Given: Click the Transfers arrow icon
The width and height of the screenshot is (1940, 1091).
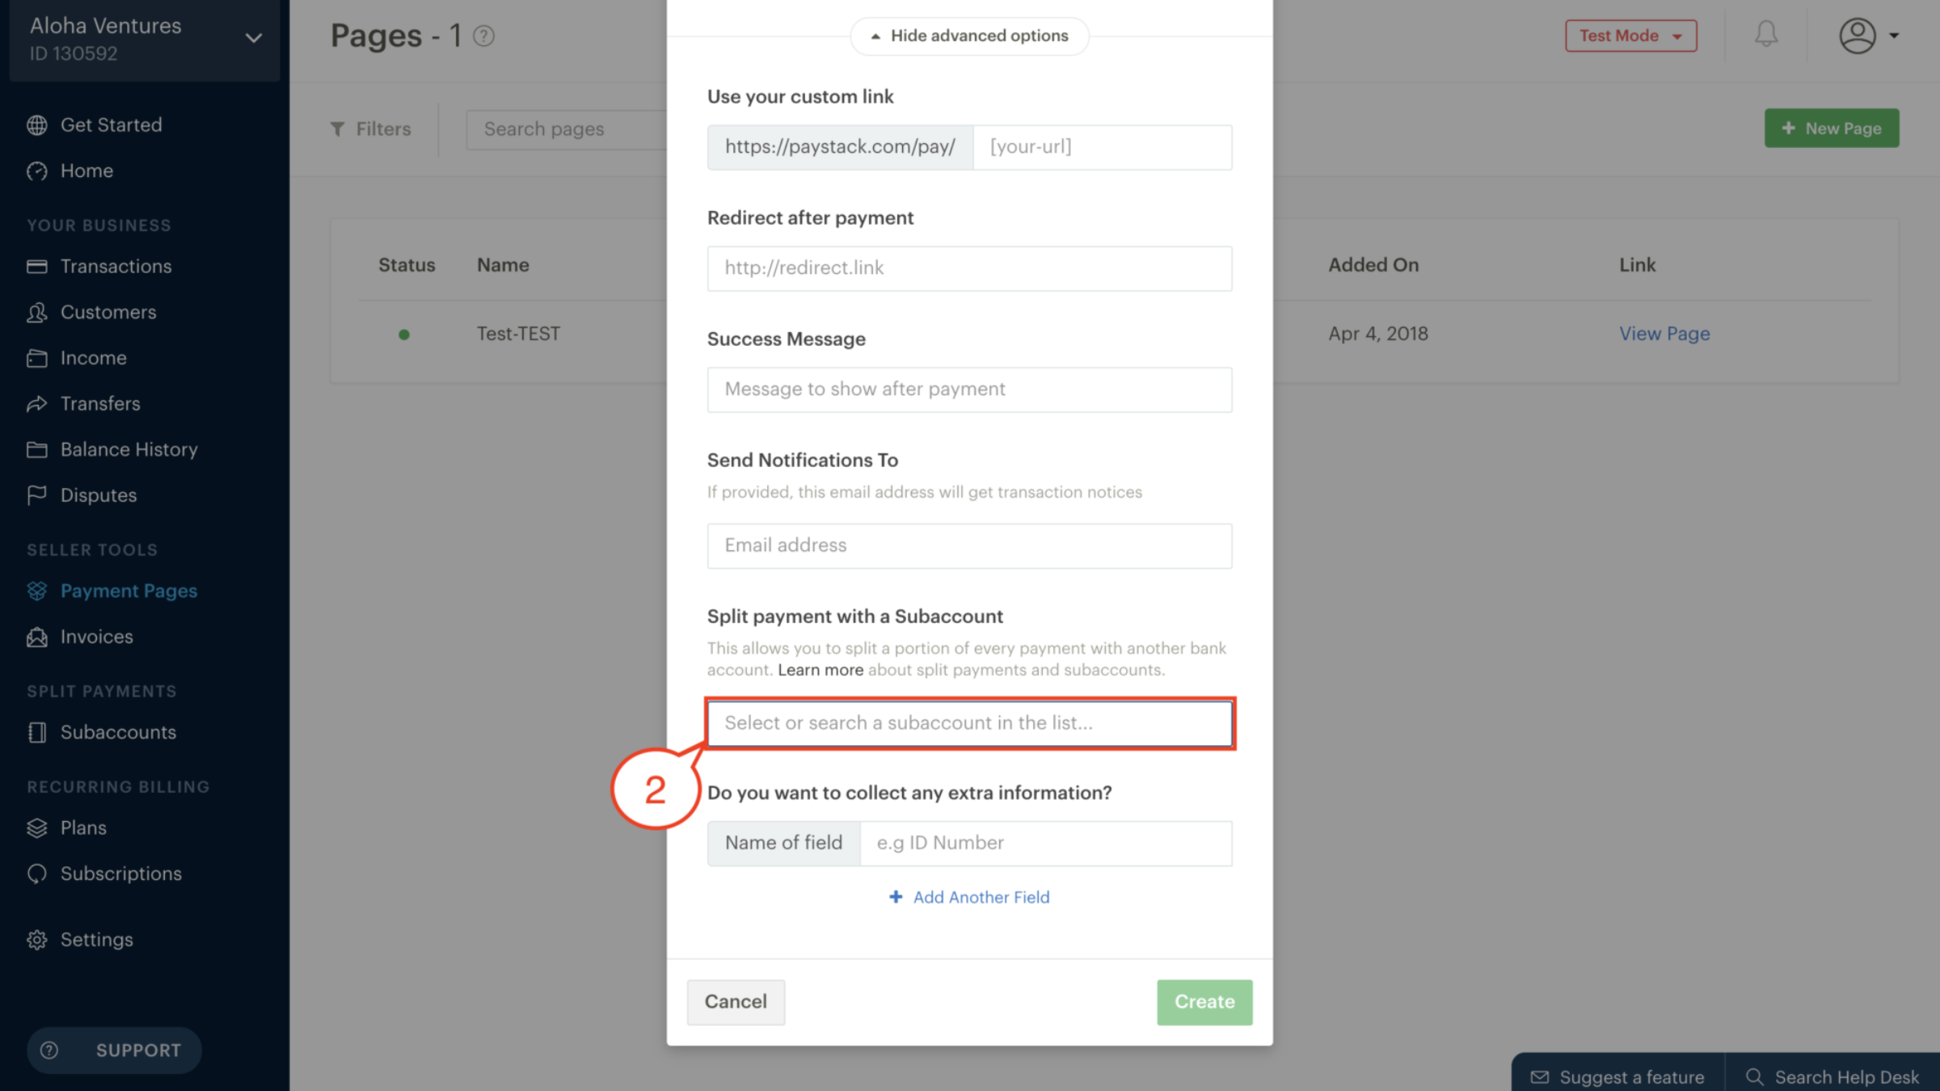Looking at the screenshot, I should (x=37, y=403).
